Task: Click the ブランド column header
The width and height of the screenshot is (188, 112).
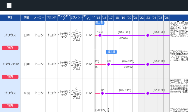Action: pyautogui.click(x=52, y=17)
